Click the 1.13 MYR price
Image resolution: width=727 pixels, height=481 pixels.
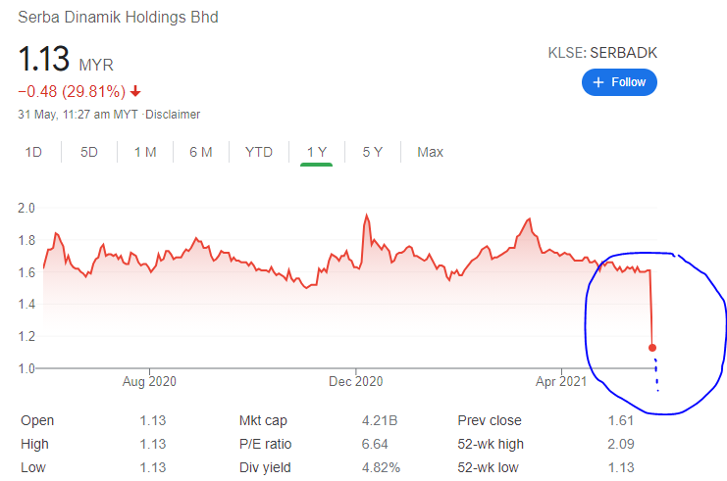pos(66,60)
